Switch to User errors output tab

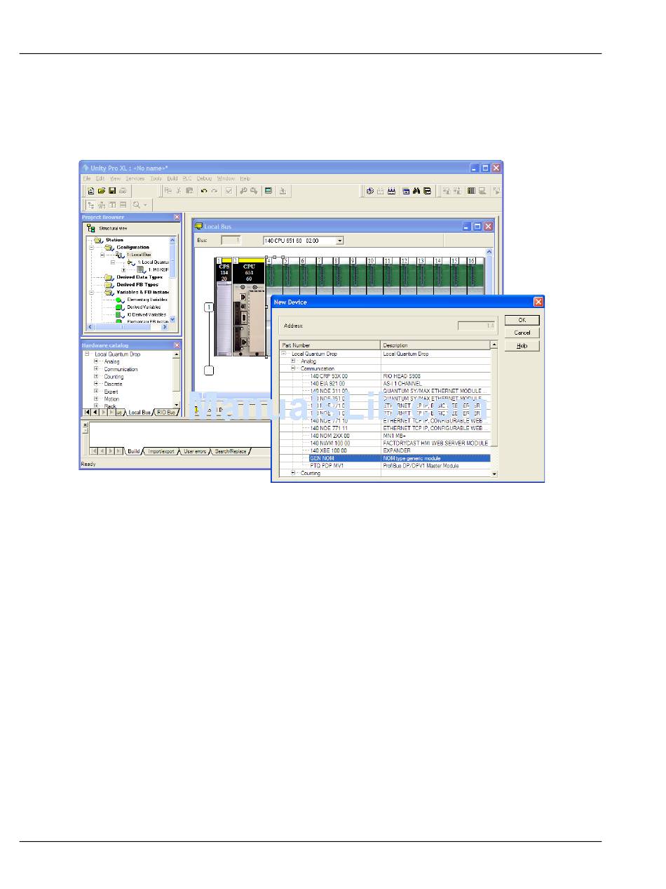tap(195, 451)
